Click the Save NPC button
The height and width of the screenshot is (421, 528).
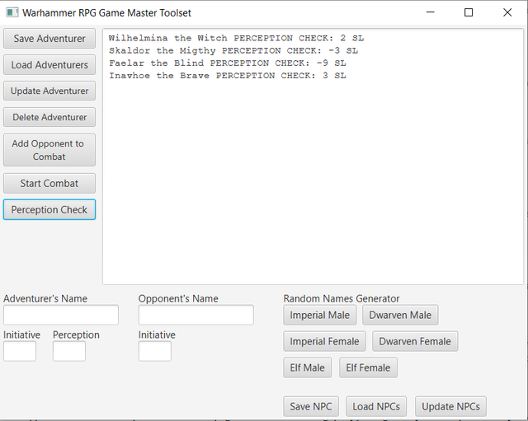(x=311, y=406)
